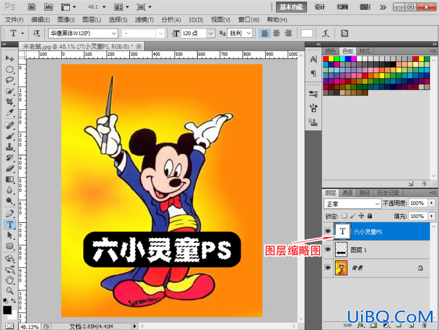Right align the text
Viewport: 439px width, 330px height.
(288, 34)
